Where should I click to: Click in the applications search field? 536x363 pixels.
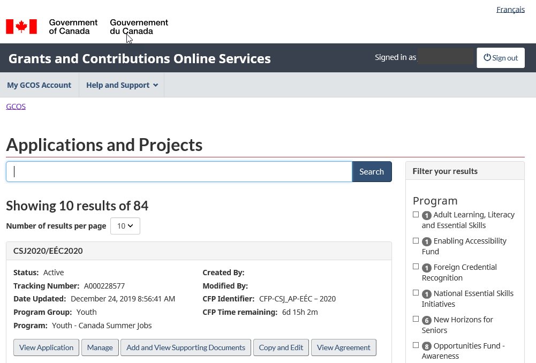(x=179, y=172)
